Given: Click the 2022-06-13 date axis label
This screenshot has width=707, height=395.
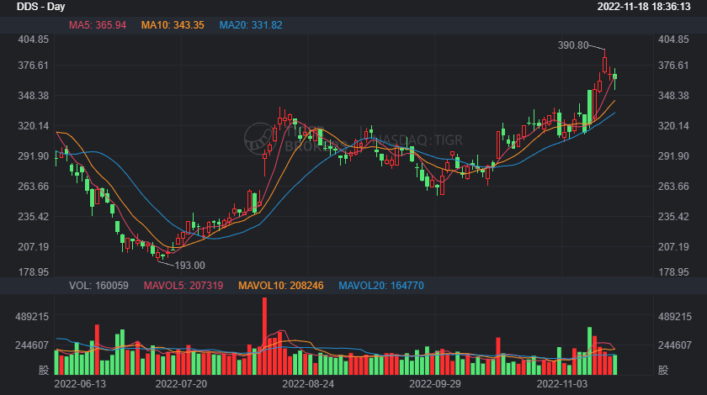Looking at the screenshot, I should [x=80, y=384].
